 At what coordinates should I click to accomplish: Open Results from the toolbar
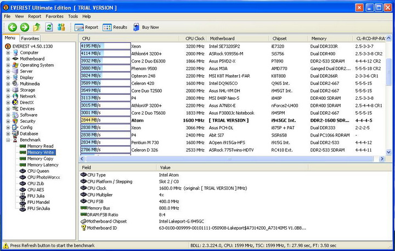(115, 27)
